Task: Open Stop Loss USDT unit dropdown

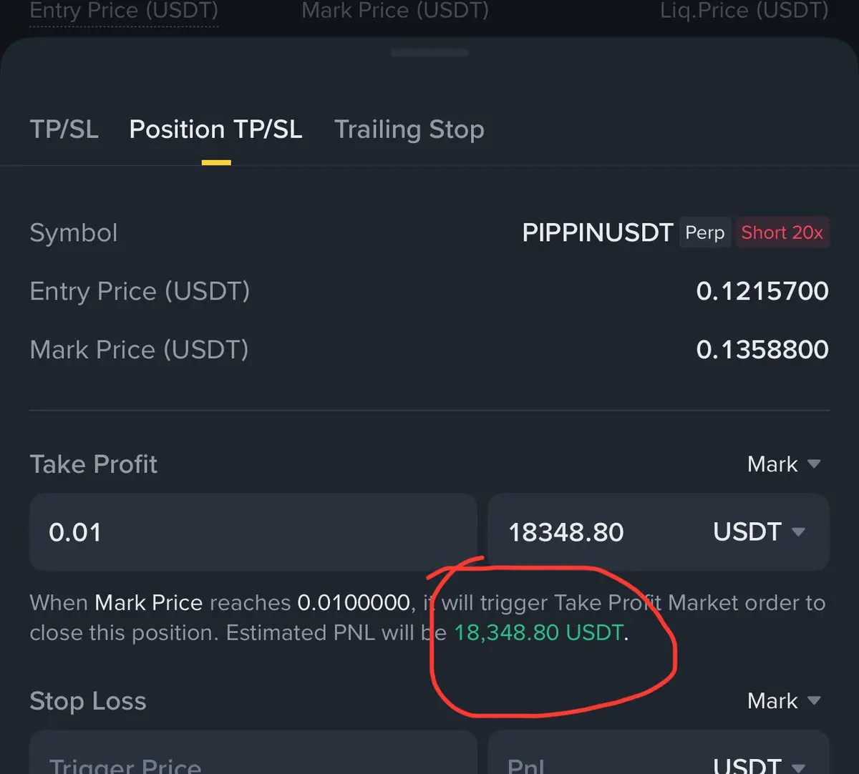Action: [759, 764]
